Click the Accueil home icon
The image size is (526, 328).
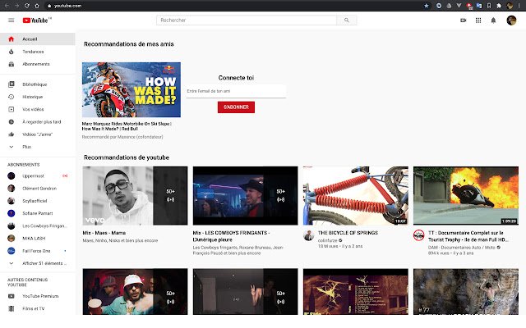[11, 39]
